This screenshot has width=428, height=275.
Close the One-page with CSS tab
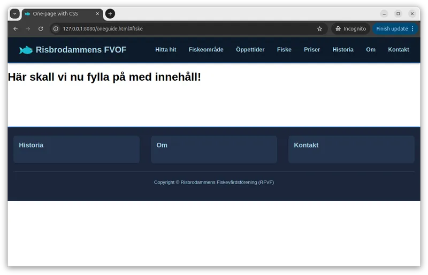[97, 13]
